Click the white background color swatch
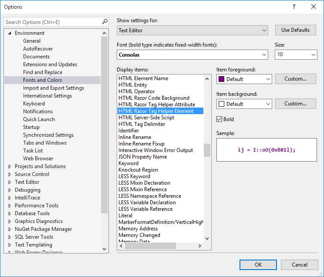 (x=221, y=104)
